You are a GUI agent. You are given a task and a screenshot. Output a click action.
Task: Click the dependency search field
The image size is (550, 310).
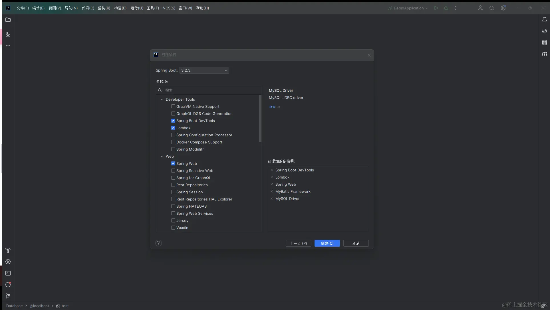[209, 90]
